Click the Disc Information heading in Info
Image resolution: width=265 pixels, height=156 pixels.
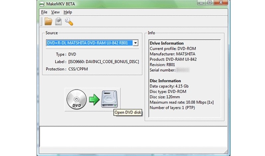coord(165,81)
